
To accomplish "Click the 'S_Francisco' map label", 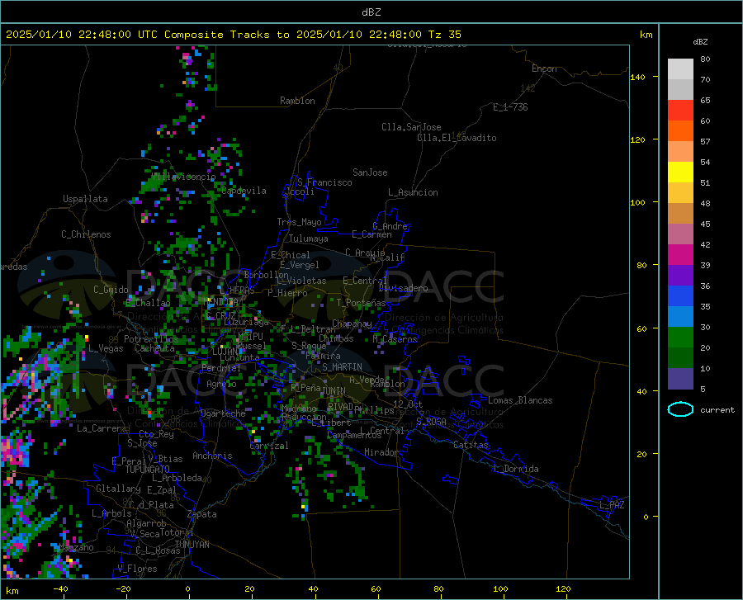I will tap(324, 182).
